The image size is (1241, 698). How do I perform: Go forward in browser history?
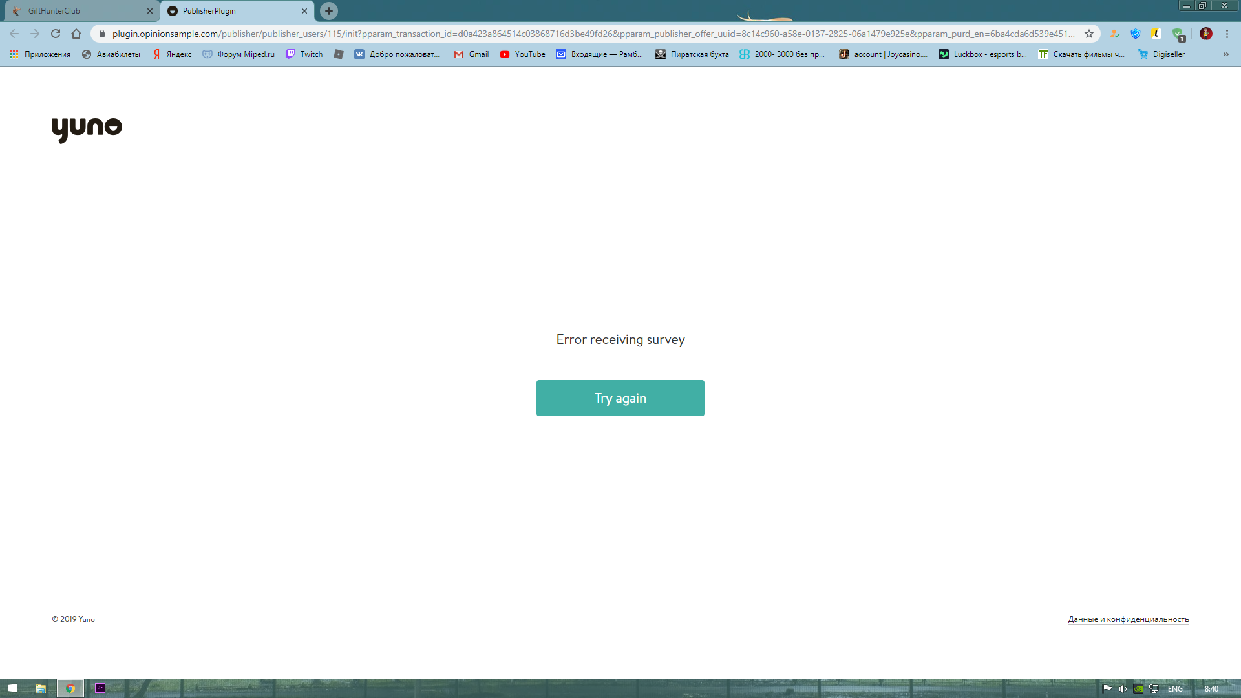pyautogui.click(x=35, y=34)
